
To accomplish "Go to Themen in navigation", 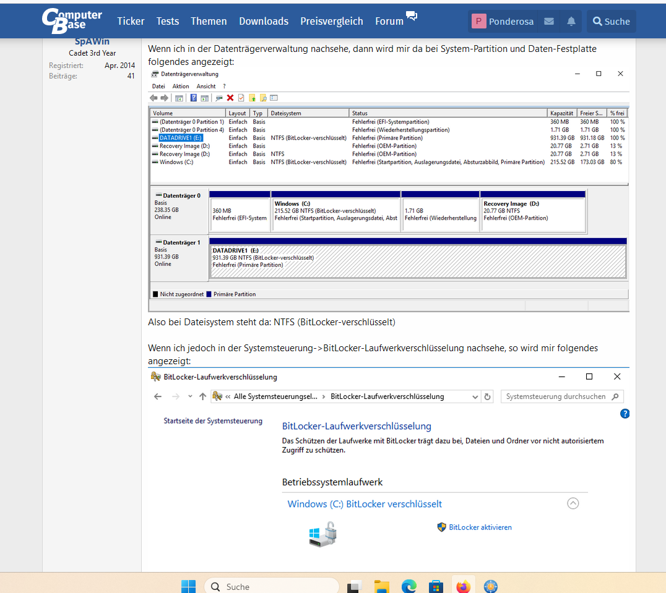I will pyautogui.click(x=209, y=21).
